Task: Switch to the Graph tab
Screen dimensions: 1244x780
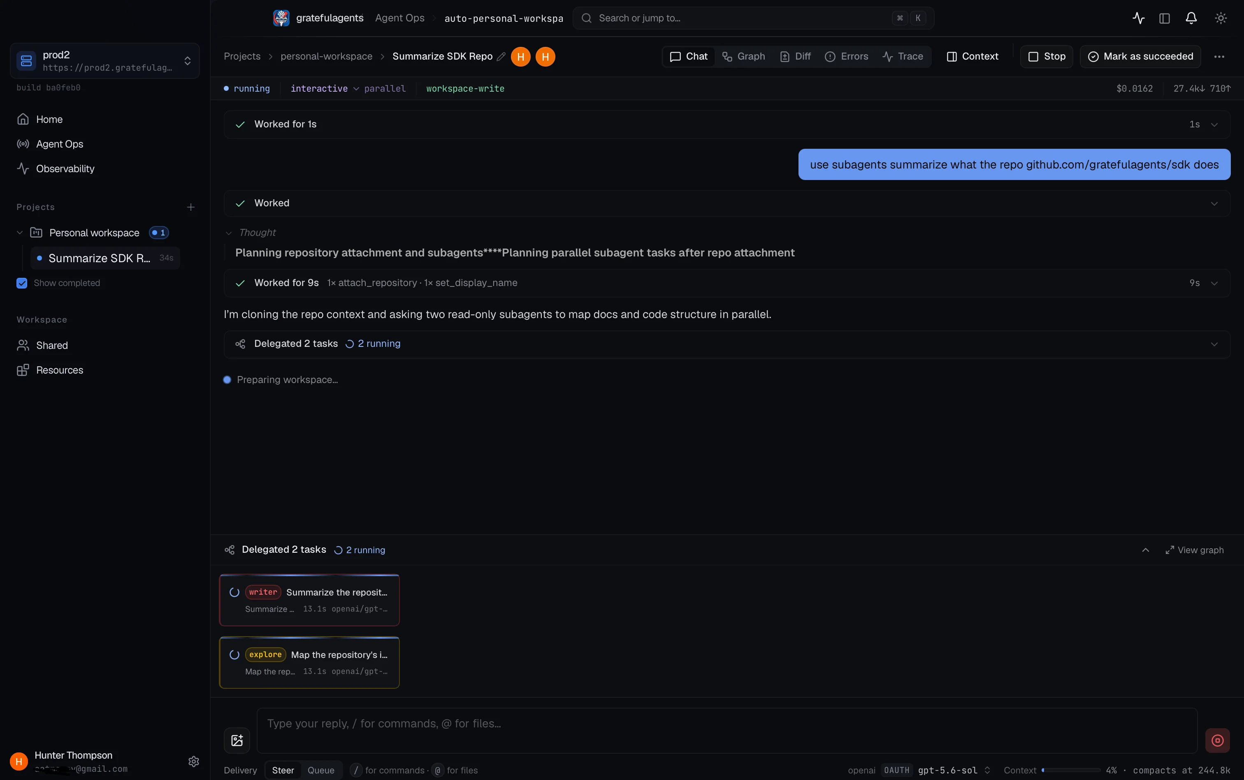Action: coord(743,56)
